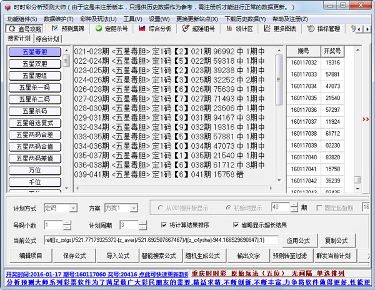Switch to the 综合计划 tab
The height and width of the screenshot is (290, 375).
pyautogui.click(x=48, y=39)
